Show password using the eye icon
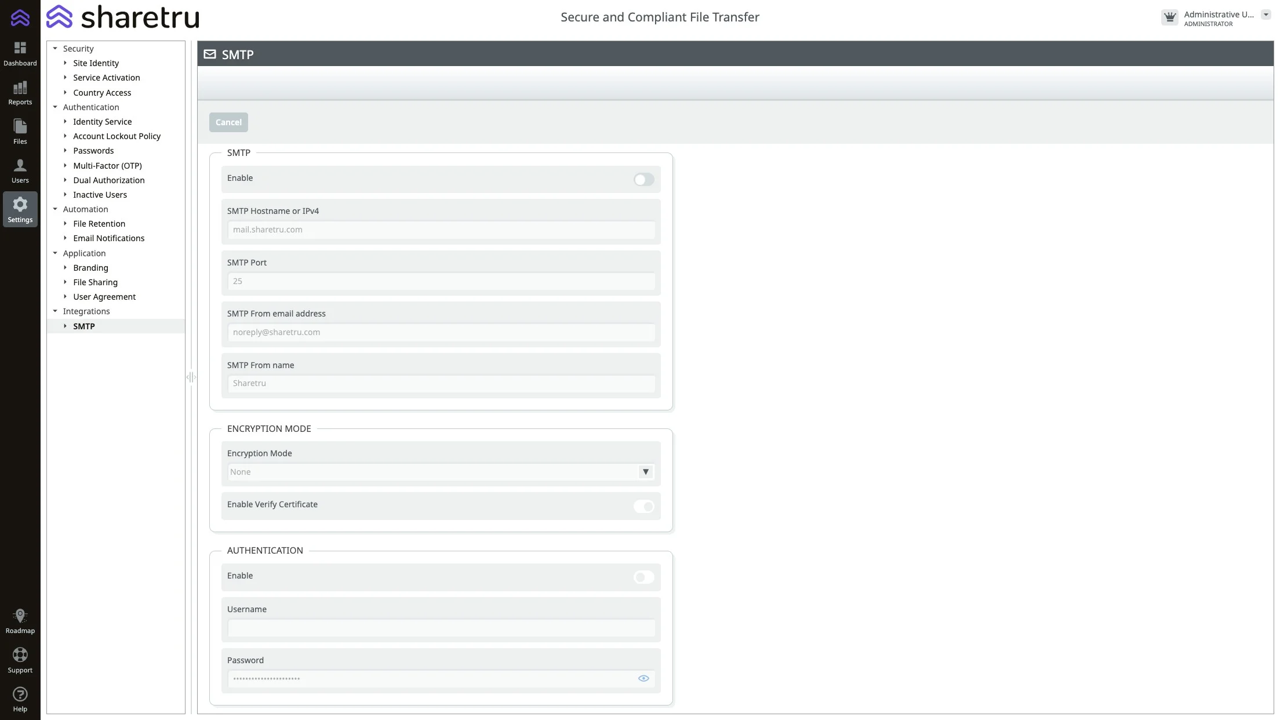 click(643, 678)
